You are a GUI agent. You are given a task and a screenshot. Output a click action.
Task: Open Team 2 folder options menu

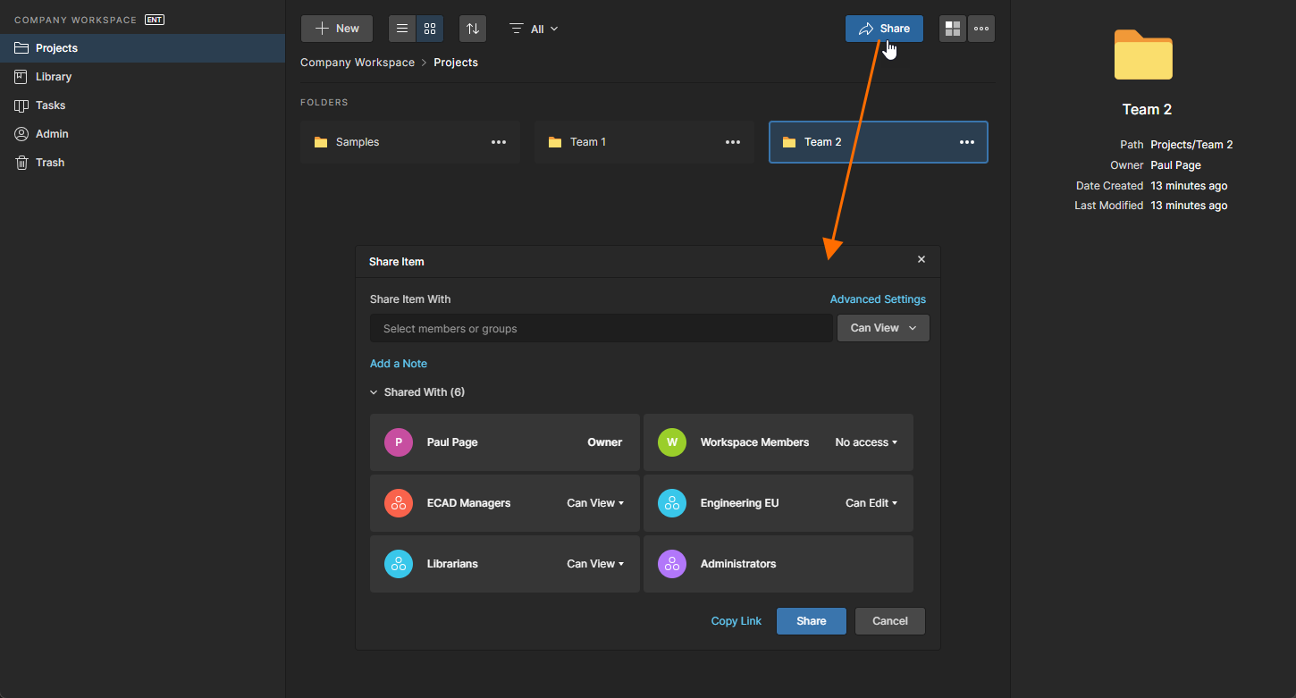pos(967,142)
